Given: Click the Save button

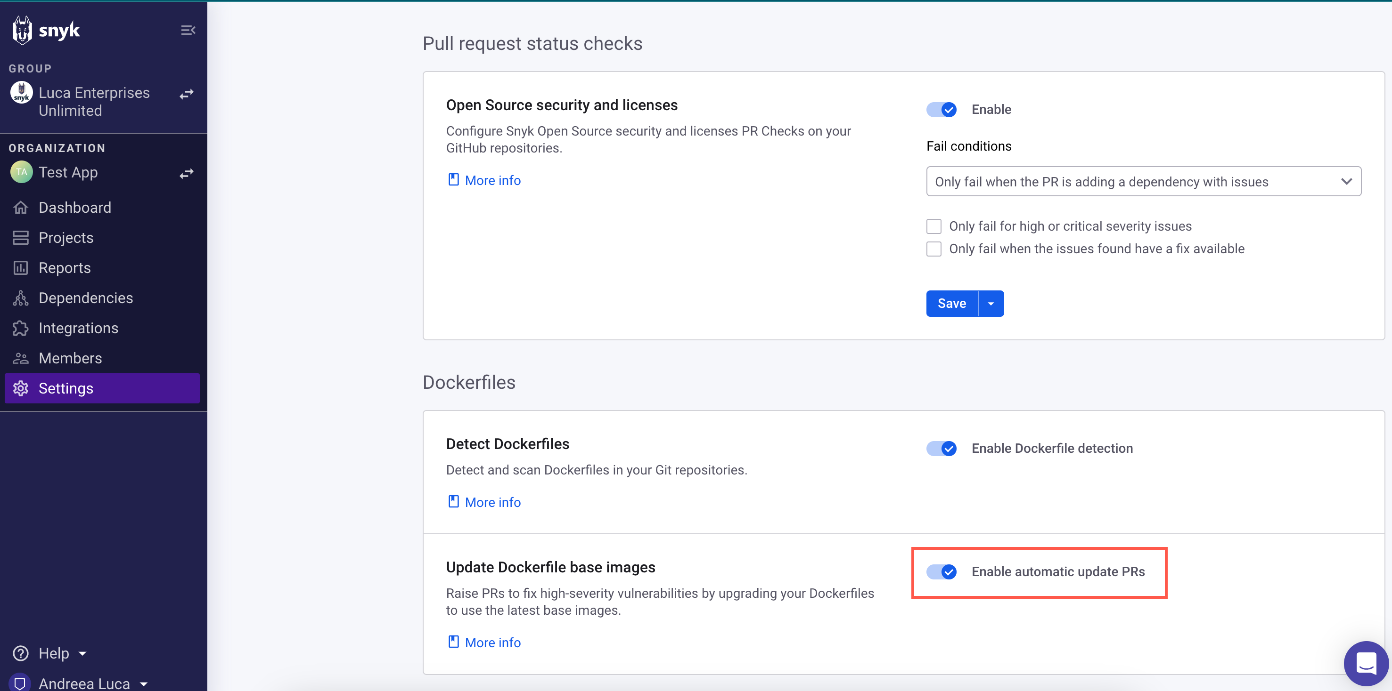Looking at the screenshot, I should pos(951,303).
